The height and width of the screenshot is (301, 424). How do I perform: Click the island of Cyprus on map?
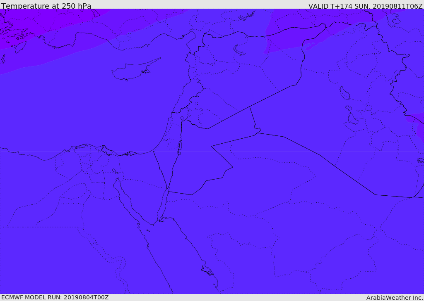135,70
